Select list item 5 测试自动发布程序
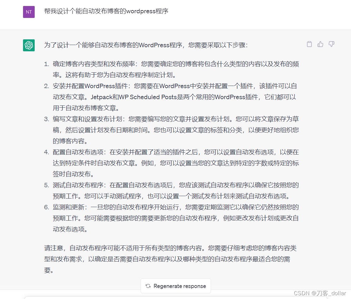The image size is (351, 299). [x=172, y=191]
